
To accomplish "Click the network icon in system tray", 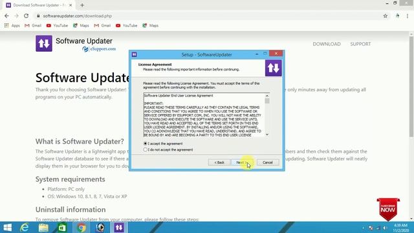I will pos(378,228).
